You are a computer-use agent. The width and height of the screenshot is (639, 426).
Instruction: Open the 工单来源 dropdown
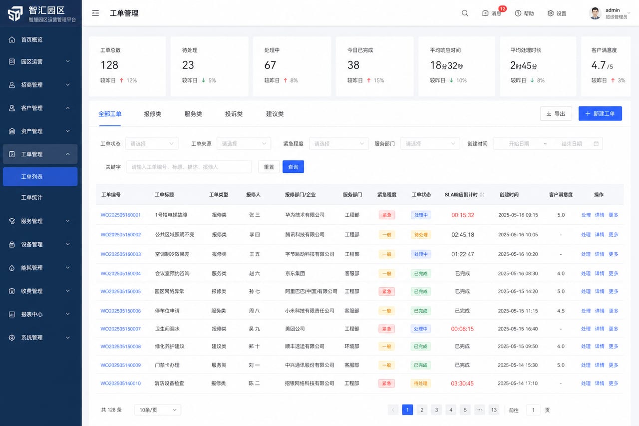[x=244, y=144]
